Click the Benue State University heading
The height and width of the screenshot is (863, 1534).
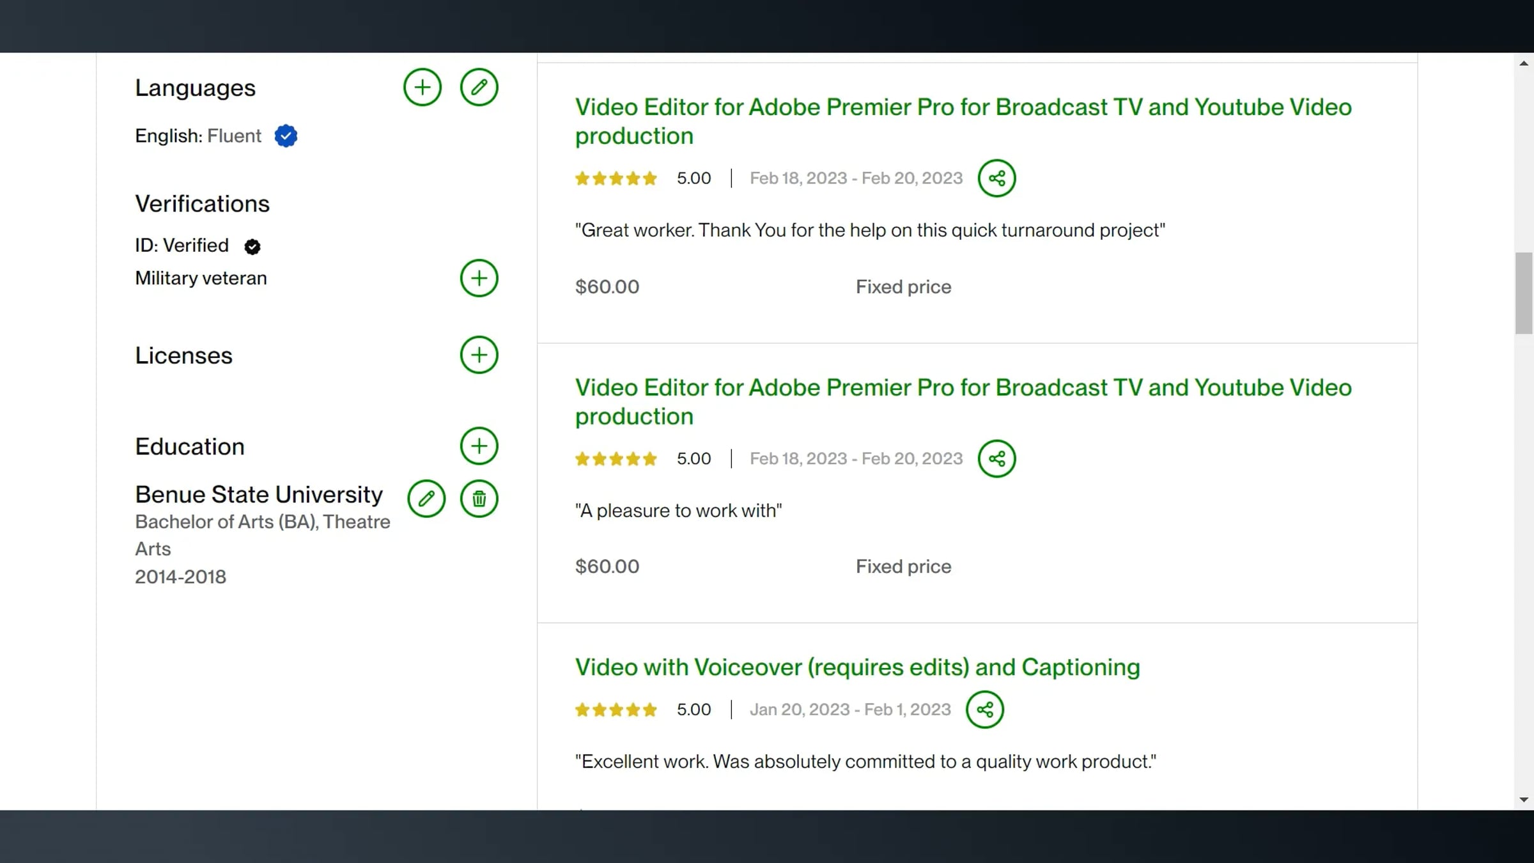point(259,495)
